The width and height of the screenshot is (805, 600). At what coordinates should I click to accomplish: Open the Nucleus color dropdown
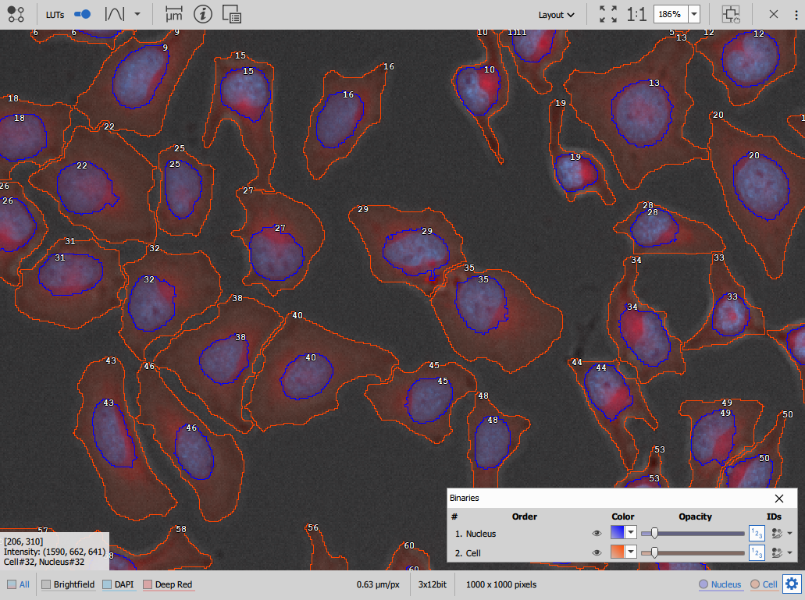tap(631, 534)
